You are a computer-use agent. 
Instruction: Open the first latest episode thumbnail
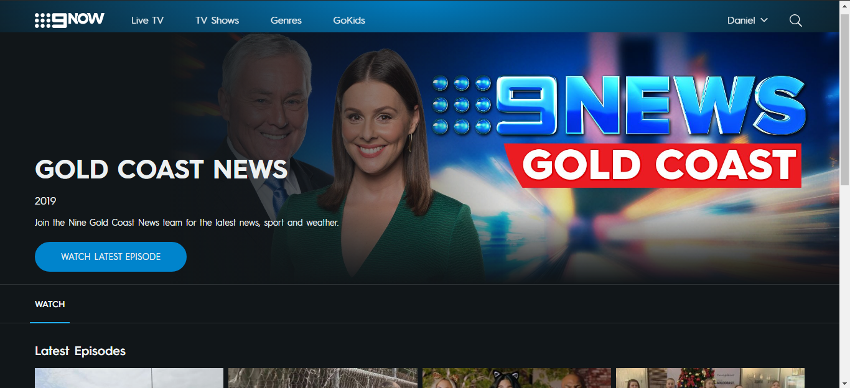[129, 378]
